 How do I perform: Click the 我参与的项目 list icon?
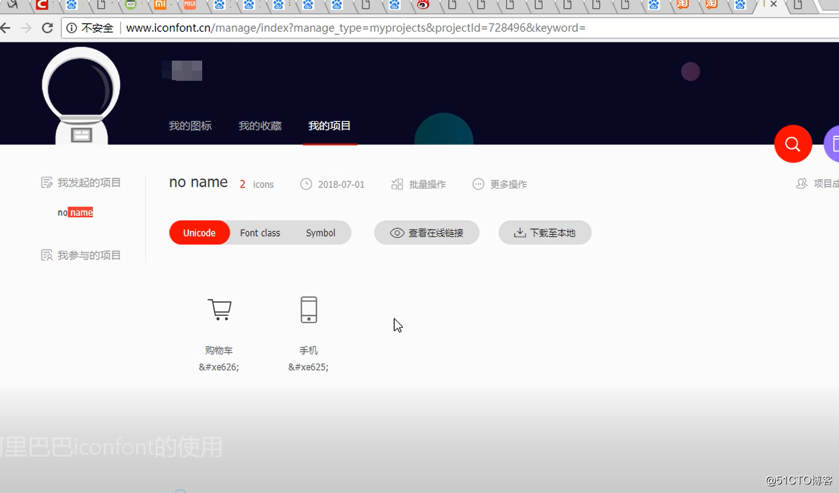click(x=46, y=255)
